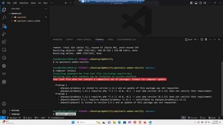Open the Selection menu
The image size is (223, 125).
tap(24, 3)
